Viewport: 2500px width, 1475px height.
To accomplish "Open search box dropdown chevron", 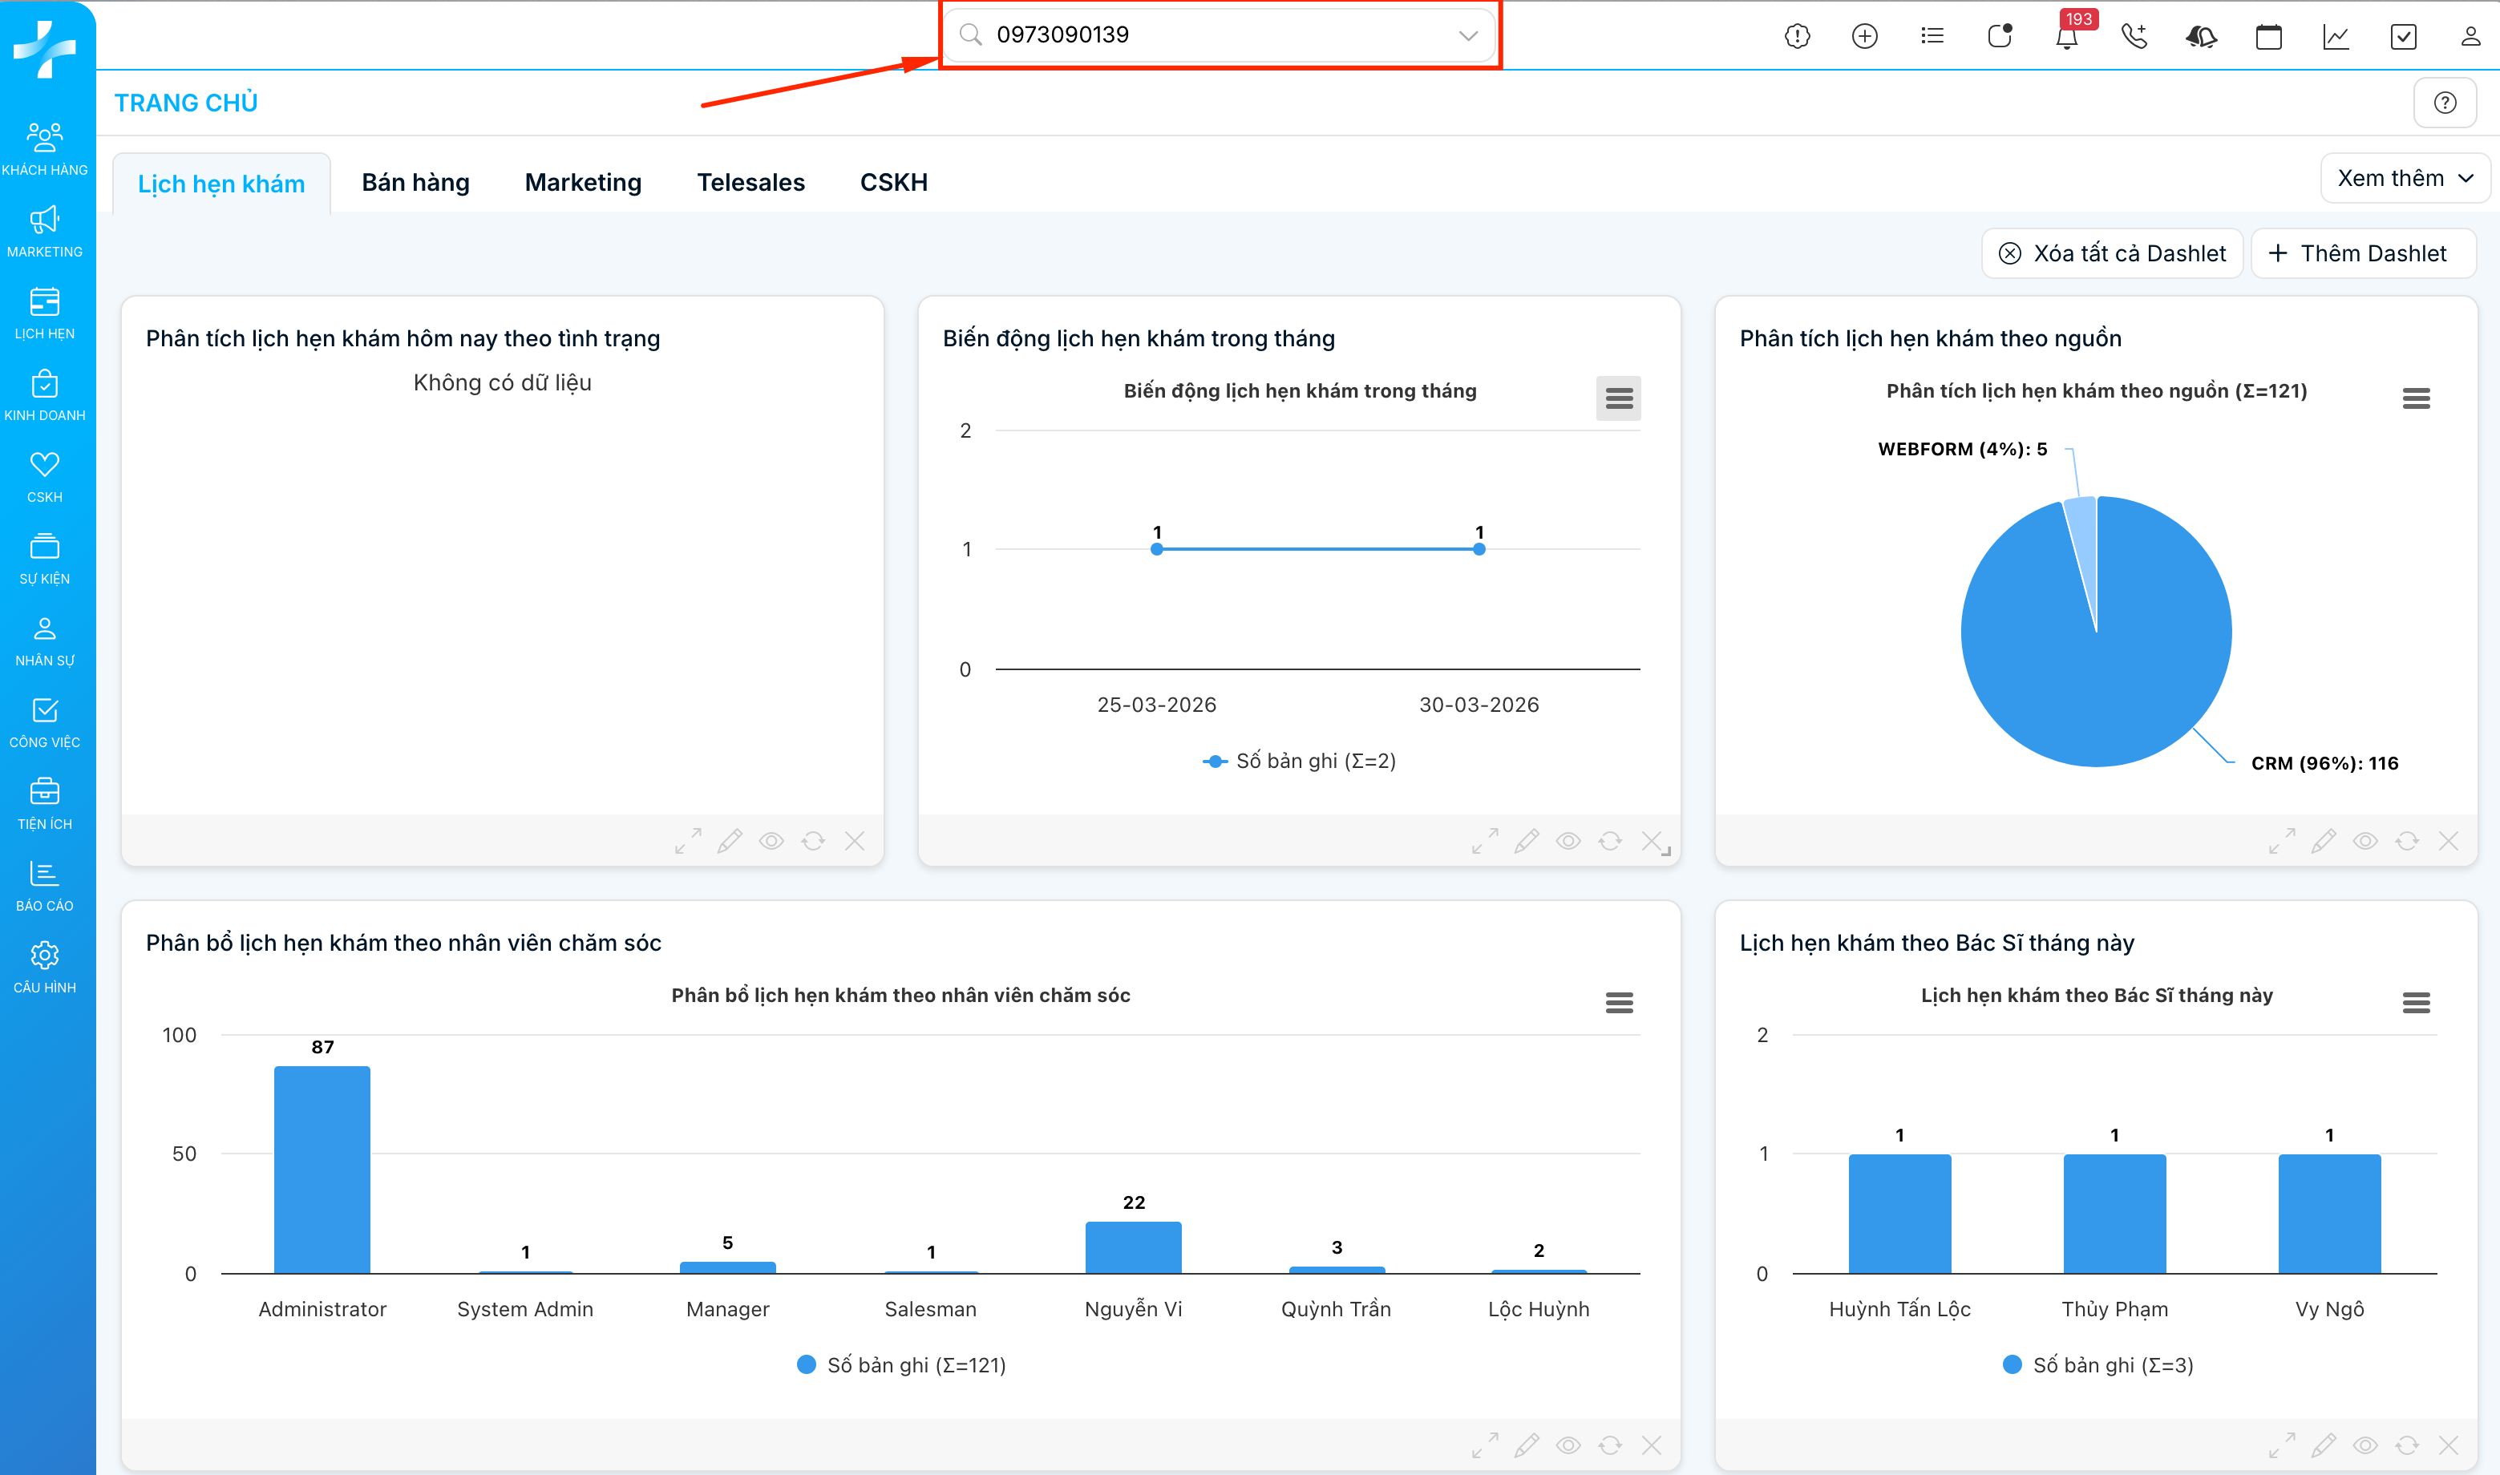I will pos(1467,36).
